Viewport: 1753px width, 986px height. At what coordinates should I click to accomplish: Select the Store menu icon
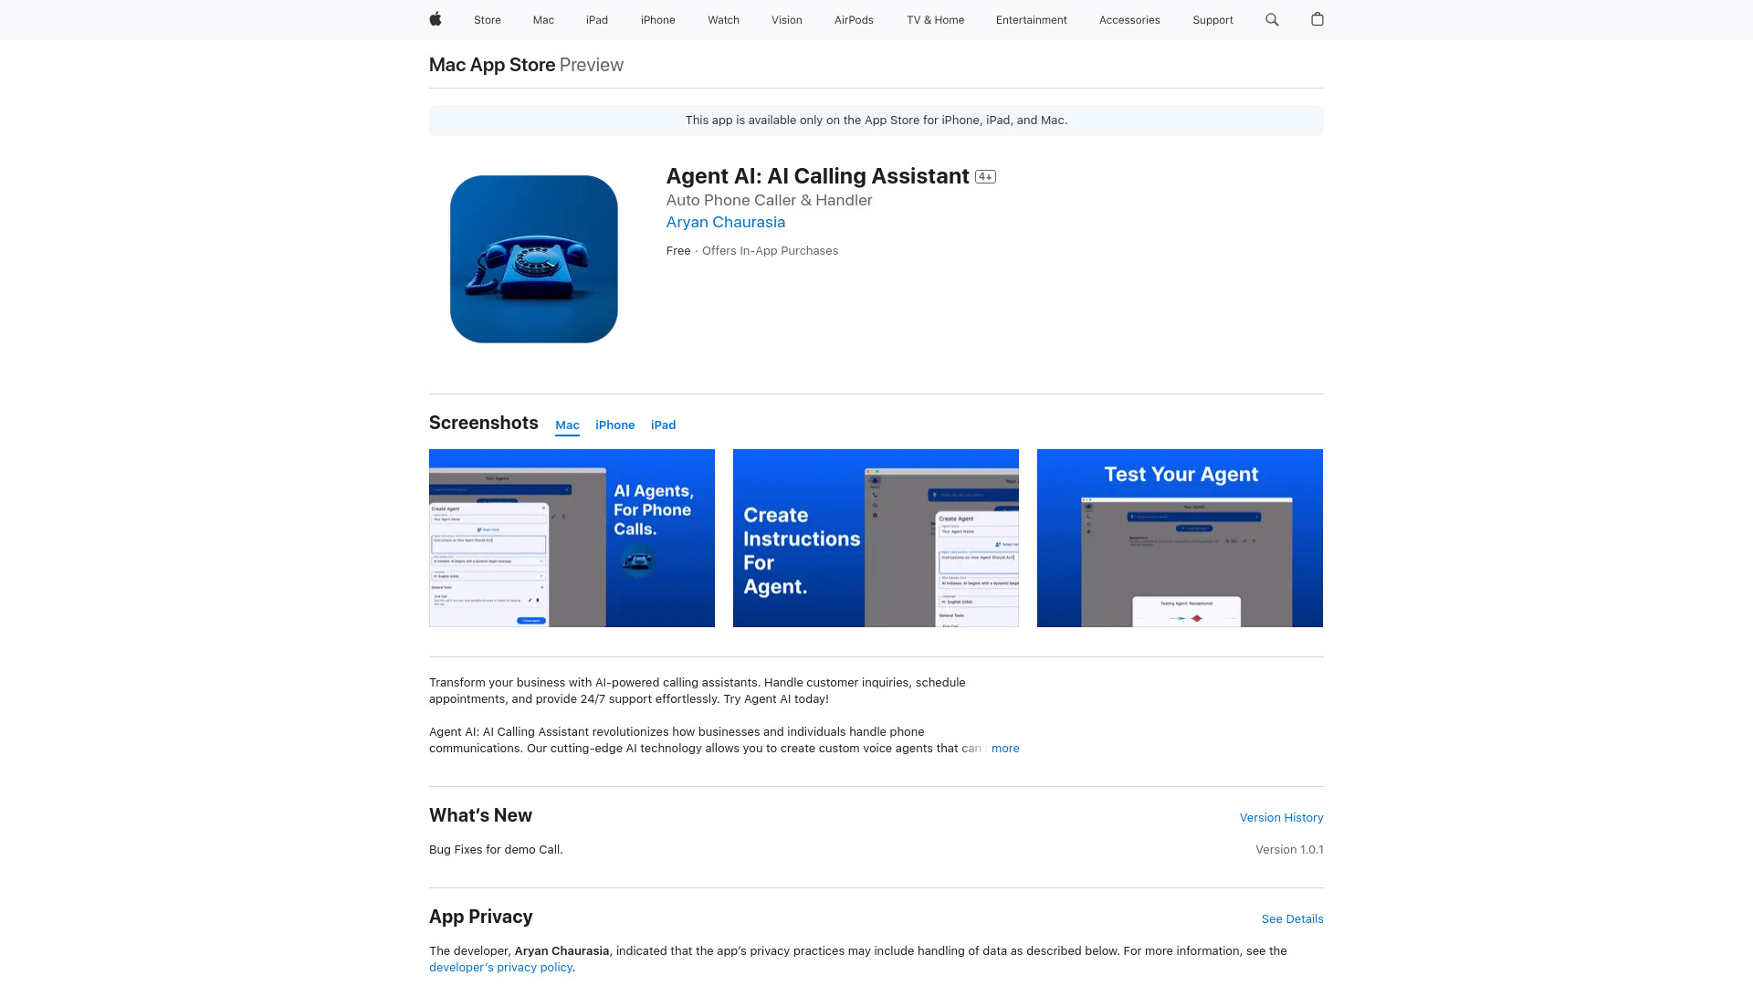click(x=487, y=19)
